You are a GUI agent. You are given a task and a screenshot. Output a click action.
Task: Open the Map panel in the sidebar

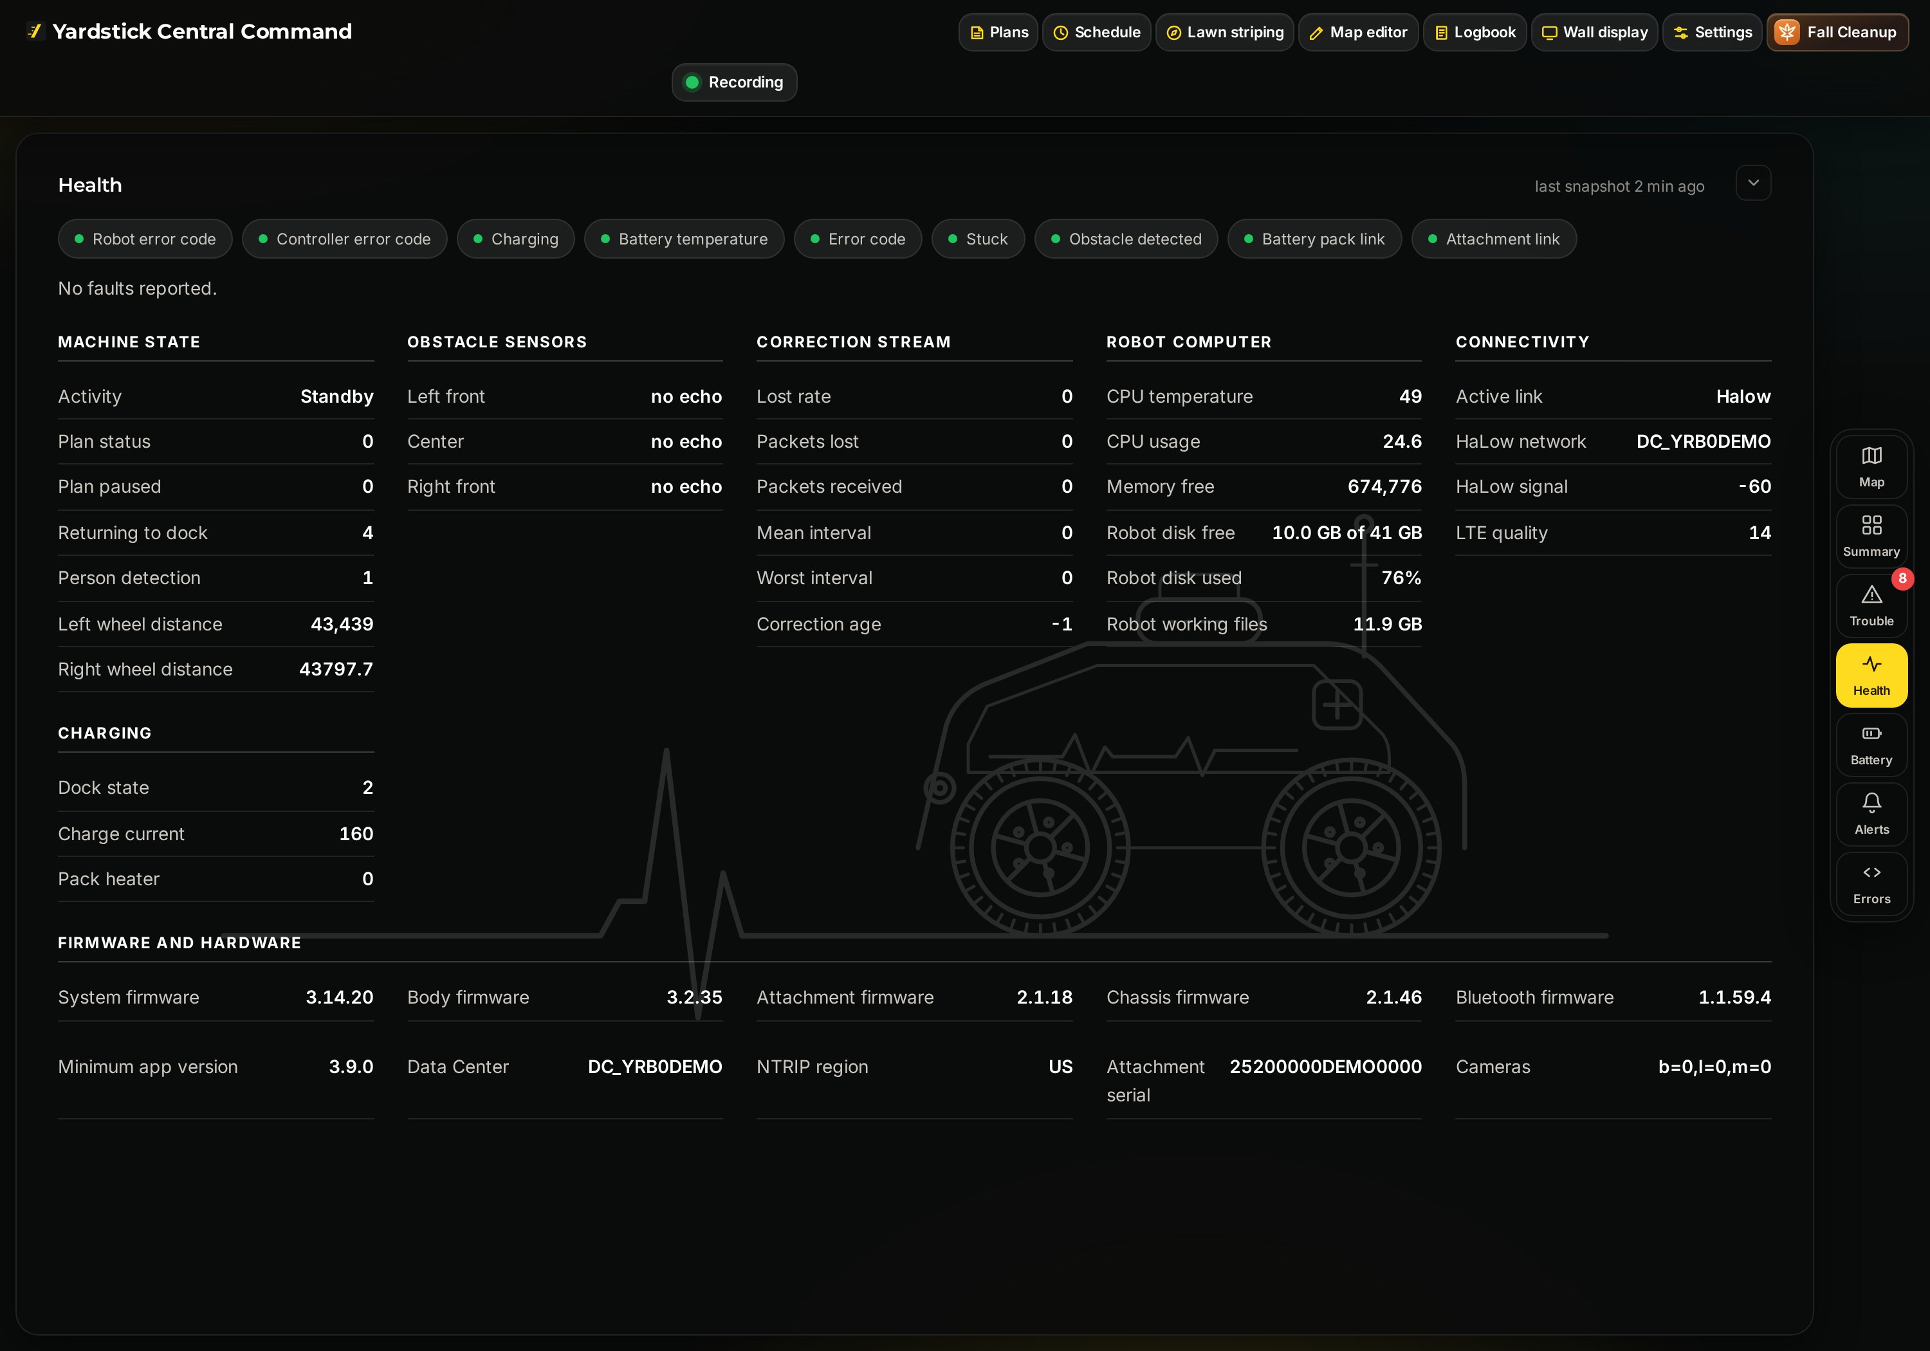[1871, 466]
